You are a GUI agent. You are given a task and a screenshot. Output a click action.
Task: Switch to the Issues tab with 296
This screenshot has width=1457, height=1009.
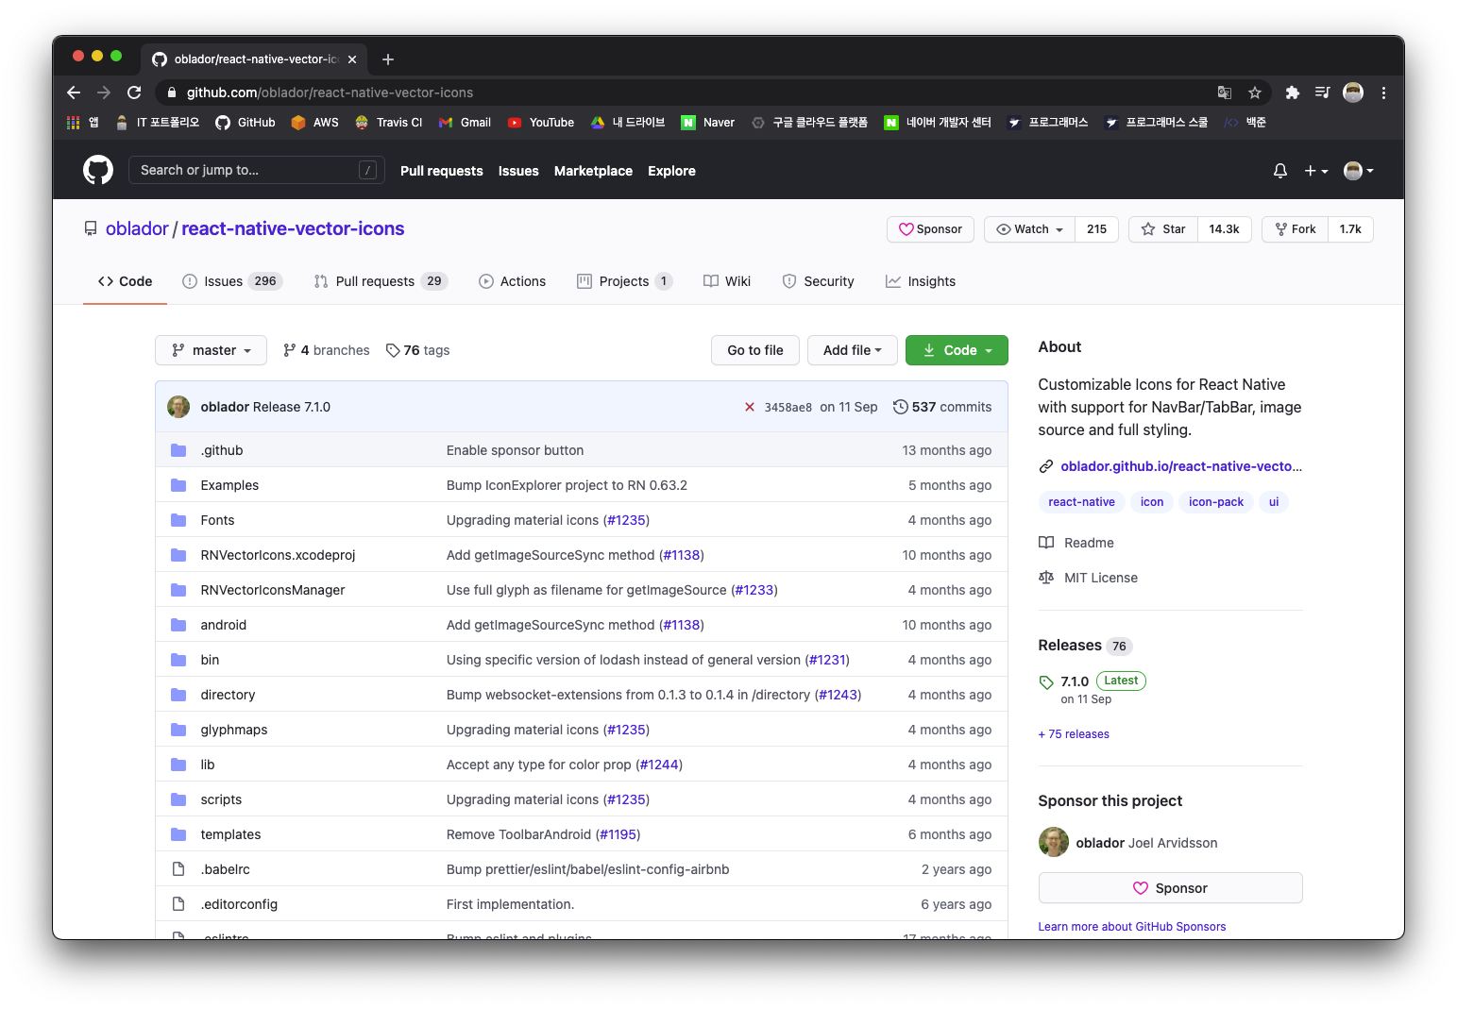232,281
